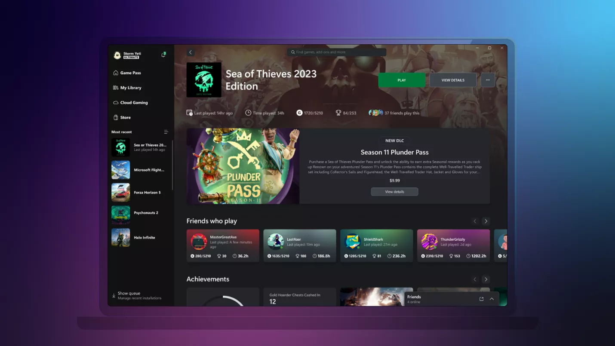Expand the Friends panel chevron
Viewport: 615px width, 346px height.
click(492, 299)
